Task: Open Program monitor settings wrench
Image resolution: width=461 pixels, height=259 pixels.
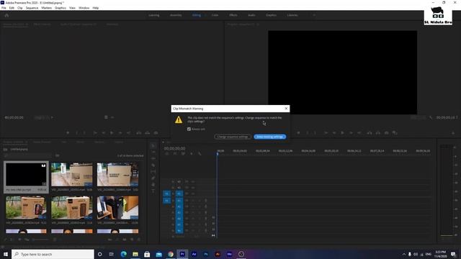Action: click(x=431, y=117)
